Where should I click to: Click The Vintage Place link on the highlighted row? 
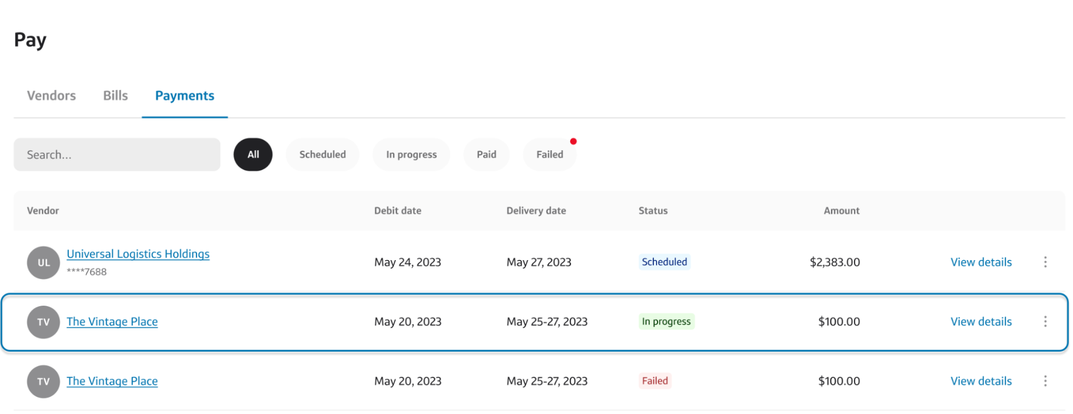112,322
